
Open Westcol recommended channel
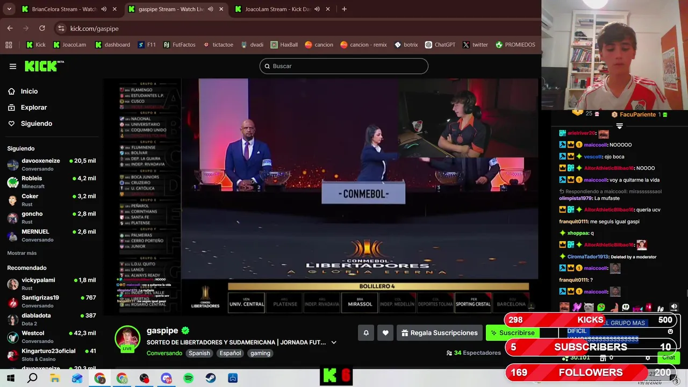(x=52, y=337)
